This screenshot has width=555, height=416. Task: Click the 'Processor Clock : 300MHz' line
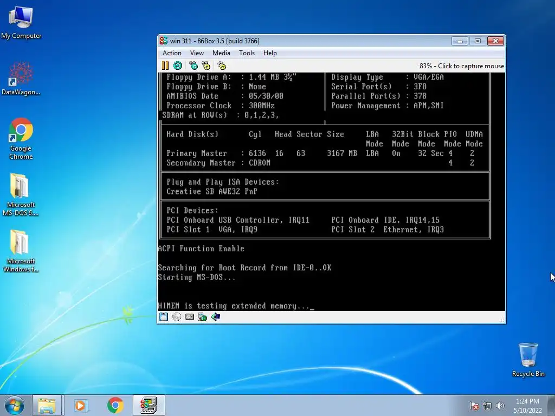221,106
